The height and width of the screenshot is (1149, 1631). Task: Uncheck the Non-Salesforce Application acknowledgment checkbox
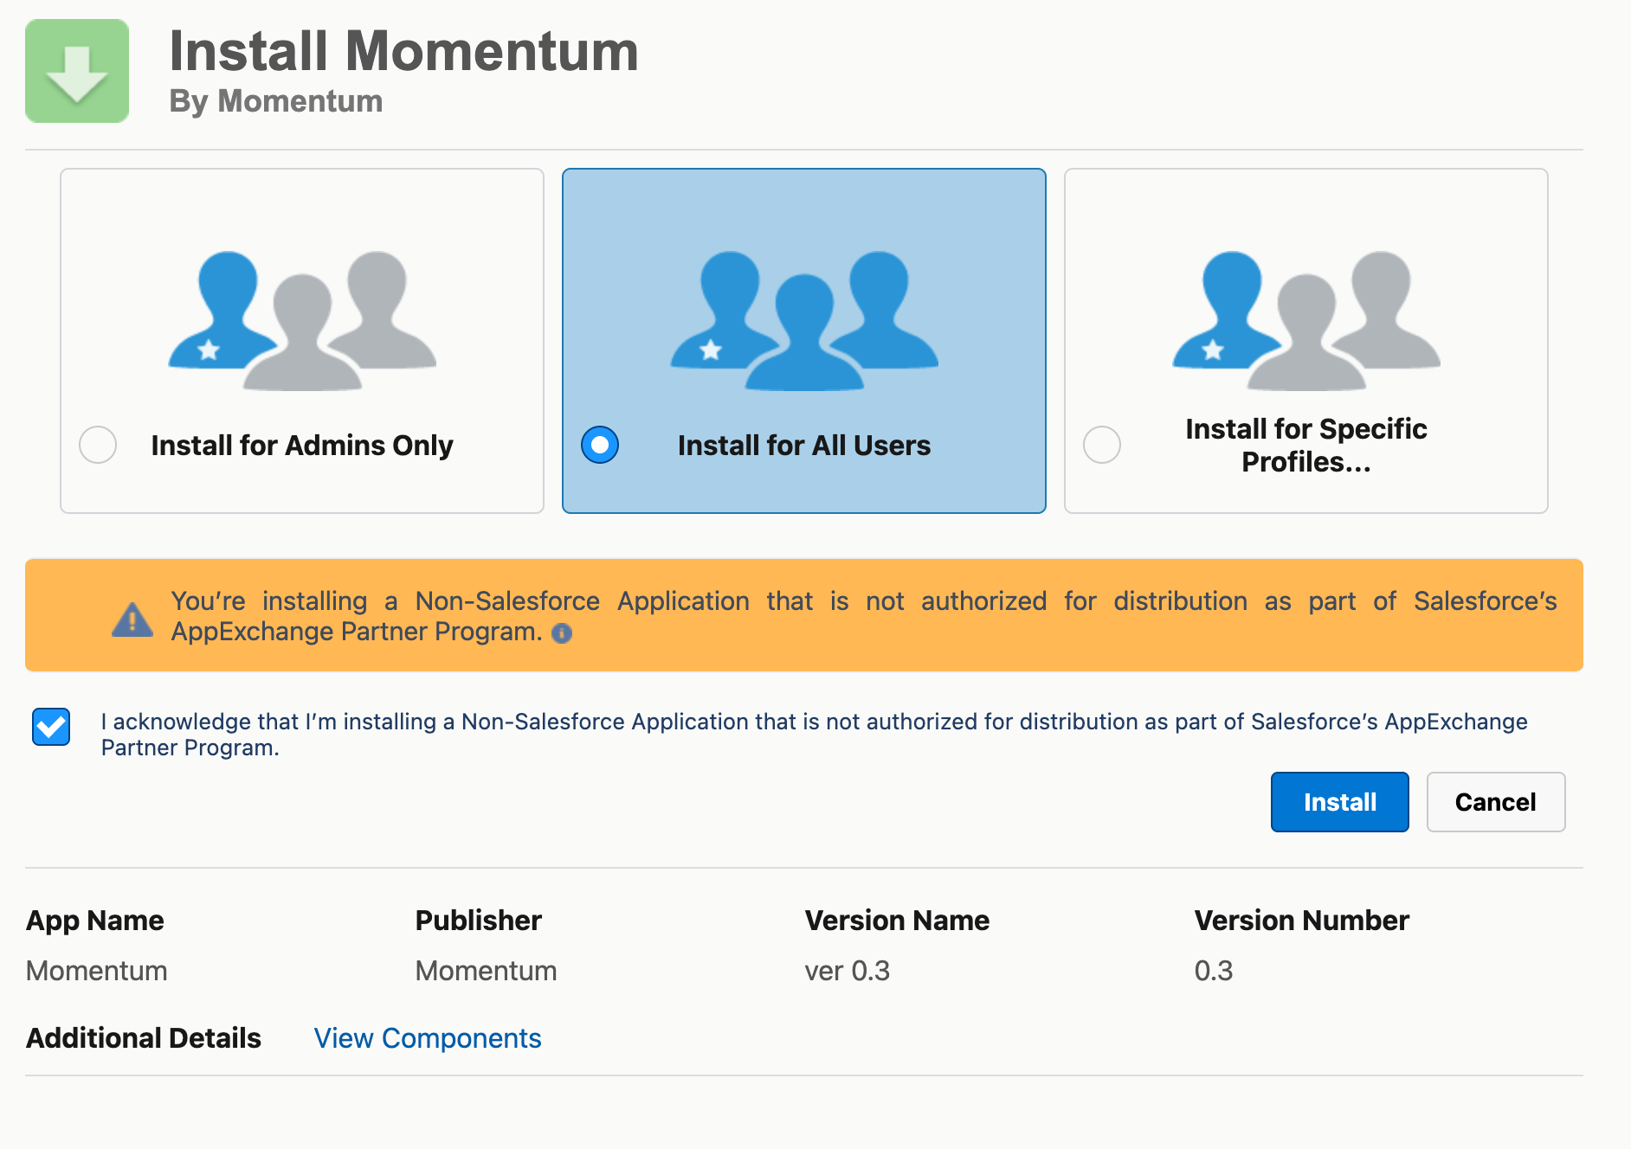[x=51, y=727]
